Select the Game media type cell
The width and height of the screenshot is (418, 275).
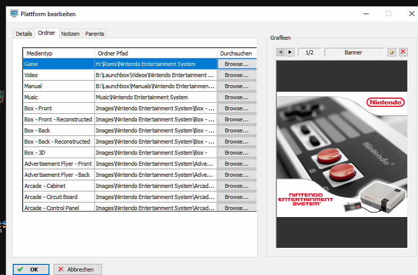pos(58,64)
